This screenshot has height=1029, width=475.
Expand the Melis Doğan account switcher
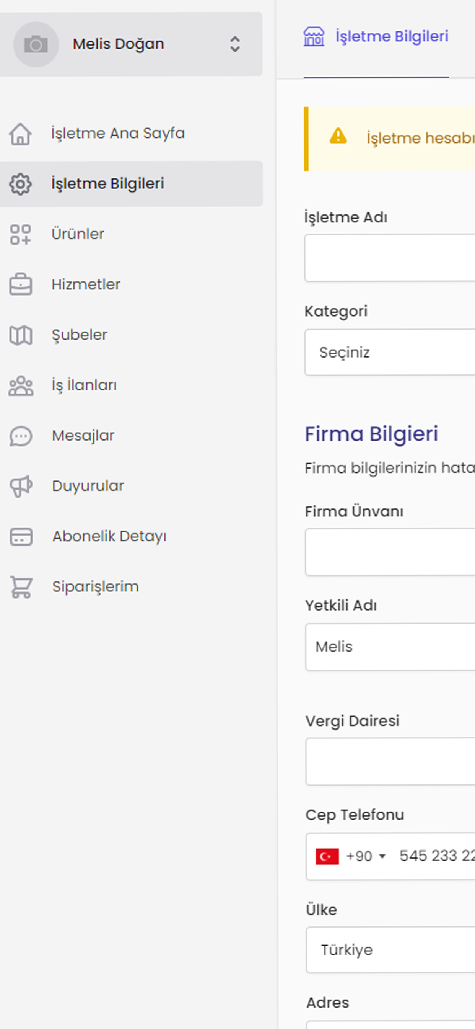(x=235, y=44)
